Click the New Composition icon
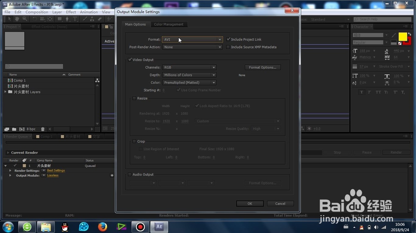 pyautogui.click(x=22, y=129)
